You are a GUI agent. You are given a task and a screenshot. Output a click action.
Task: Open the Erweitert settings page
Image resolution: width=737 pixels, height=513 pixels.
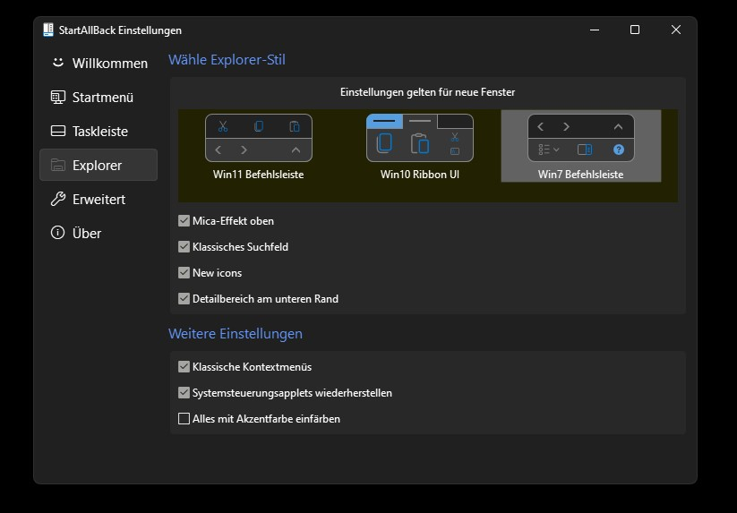click(x=99, y=199)
